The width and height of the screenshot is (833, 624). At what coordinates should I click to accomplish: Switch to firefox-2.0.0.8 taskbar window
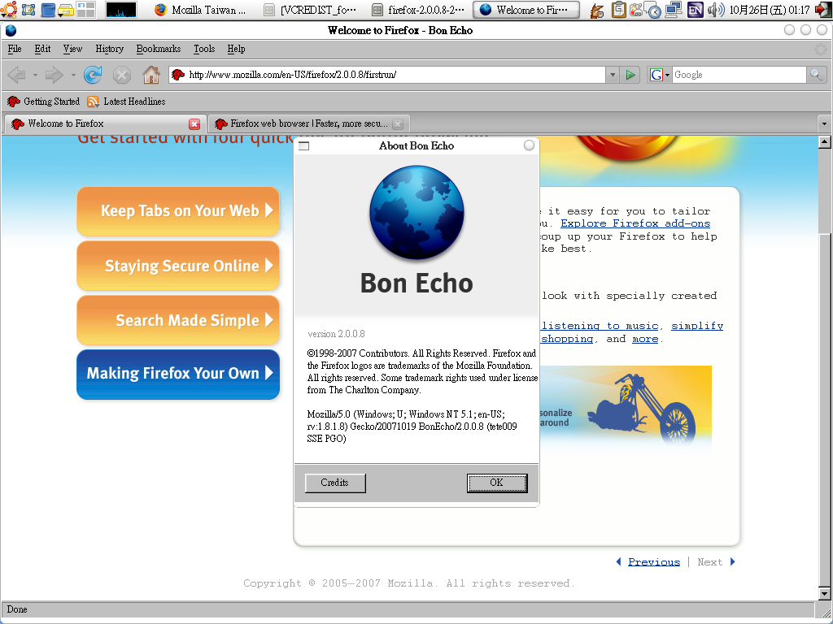[418, 10]
